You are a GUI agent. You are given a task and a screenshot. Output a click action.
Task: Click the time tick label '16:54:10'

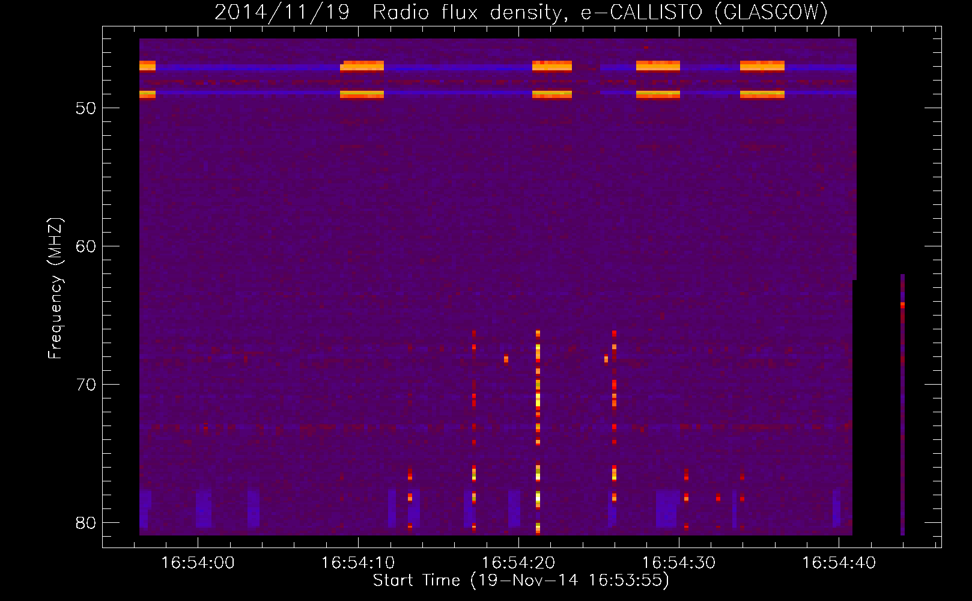click(x=358, y=563)
